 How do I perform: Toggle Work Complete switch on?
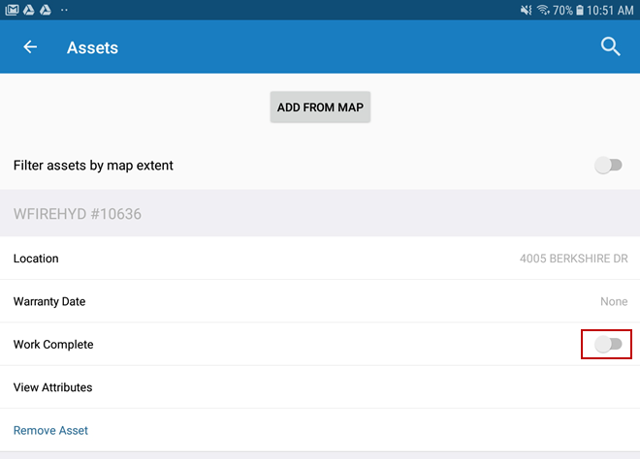click(608, 344)
